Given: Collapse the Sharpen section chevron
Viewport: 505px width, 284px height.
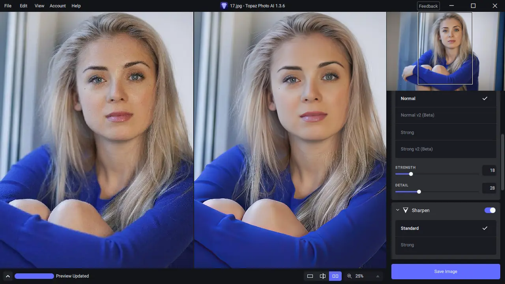Looking at the screenshot, I should (398, 210).
